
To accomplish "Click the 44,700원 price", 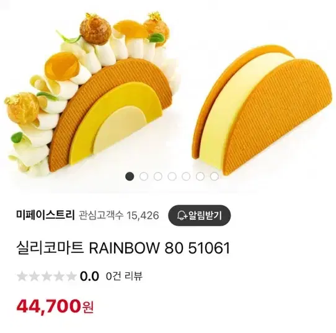I will pos(55,306).
